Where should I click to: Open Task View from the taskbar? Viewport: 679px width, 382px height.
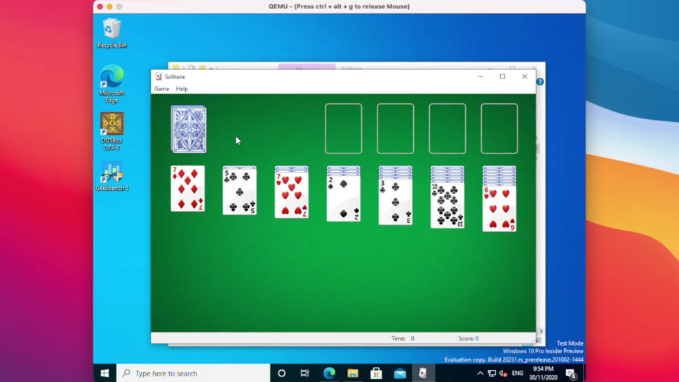(304, 373)
